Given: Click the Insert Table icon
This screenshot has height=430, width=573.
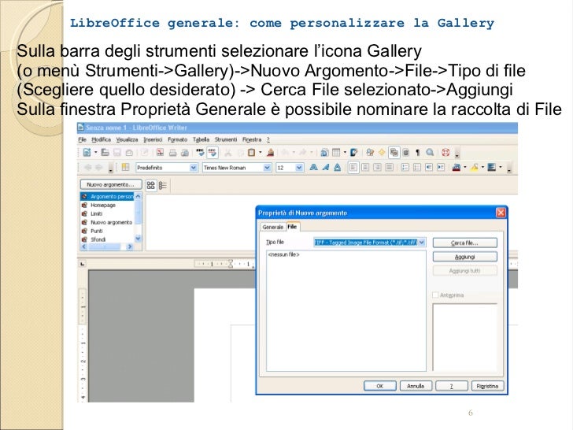Looking at the screenshot, I should click(336, 153).
